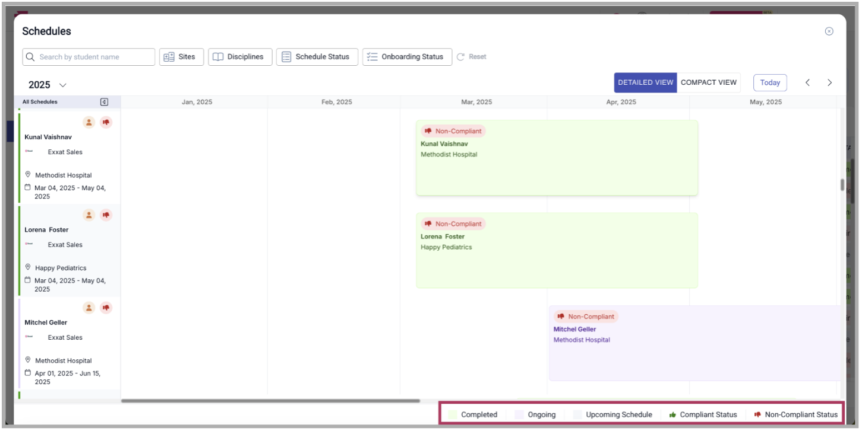862x431 pixels.
Task: Click the Today button
Action: point(769,83)
